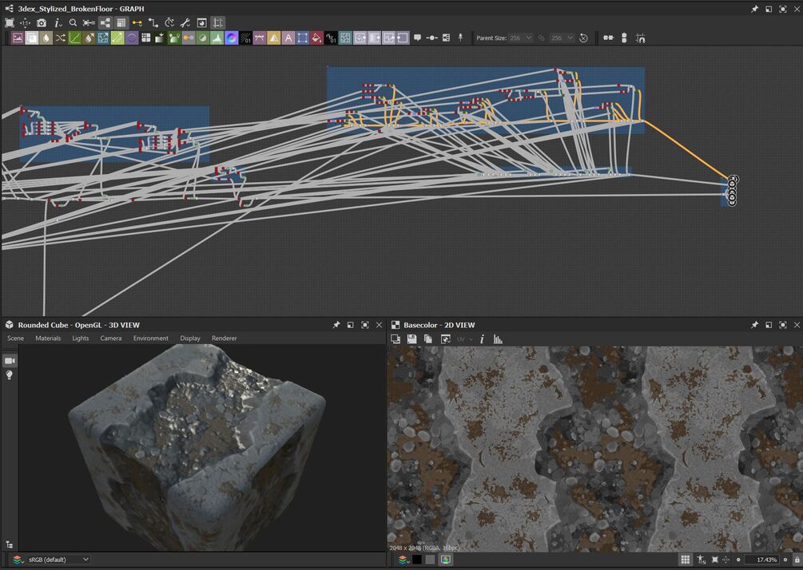Switch link style to orthogonal connectors
This screenshot has height=570, width=803.
pyautogui.click(x=153, y=23)
